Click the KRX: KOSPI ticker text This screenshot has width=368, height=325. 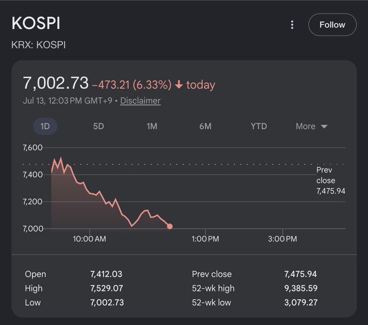[x=38, y=45]
